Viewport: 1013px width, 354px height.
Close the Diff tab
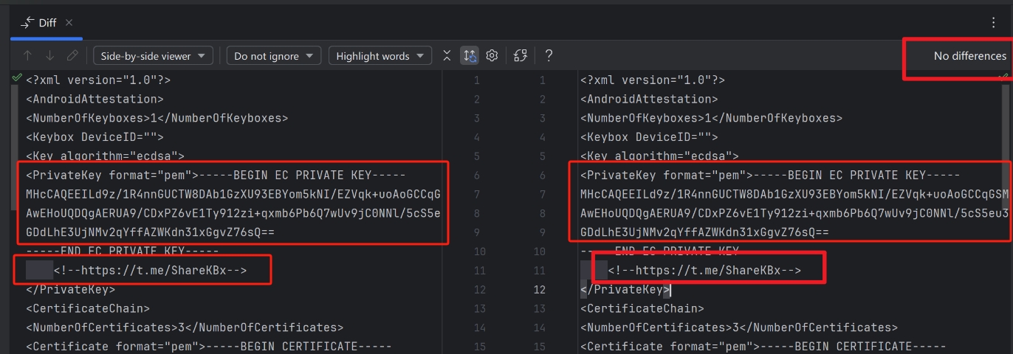coord(69,23)
